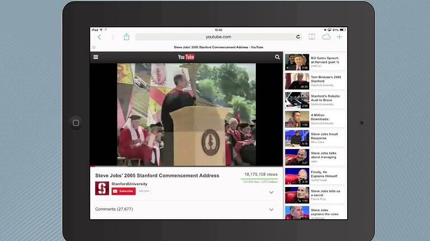Tap the Wi-Fi icon in status bar
Viewport: 430px width, 241px height.
(101, 30)
